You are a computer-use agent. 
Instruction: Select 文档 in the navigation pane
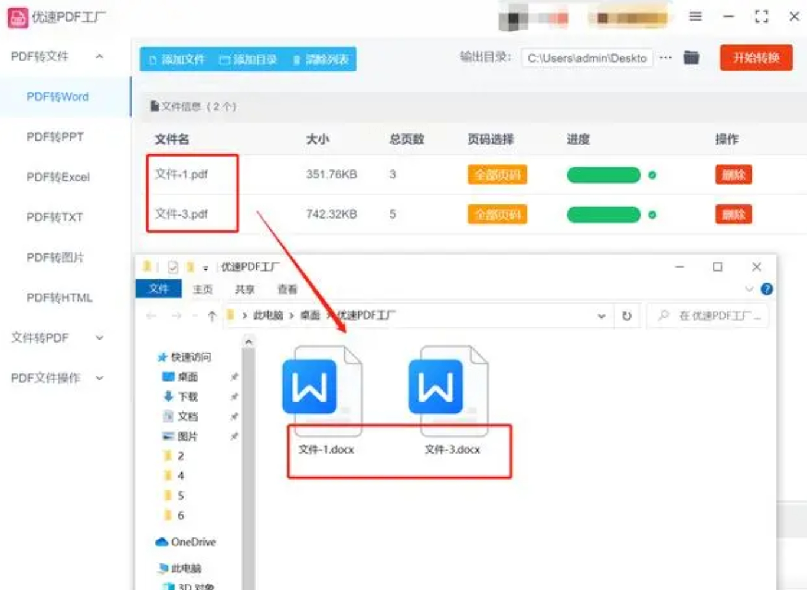click(188, 416)
